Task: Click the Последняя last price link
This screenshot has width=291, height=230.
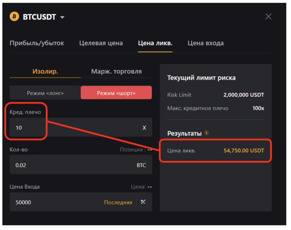Action: 118,202
